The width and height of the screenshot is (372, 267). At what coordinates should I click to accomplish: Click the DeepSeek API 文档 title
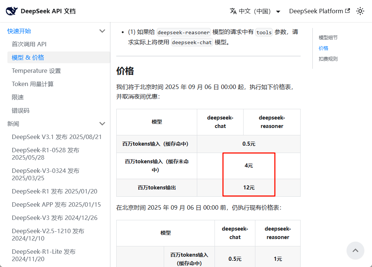[48, 11]
